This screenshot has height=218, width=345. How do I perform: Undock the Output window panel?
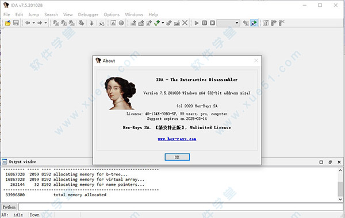click(330, 162)
